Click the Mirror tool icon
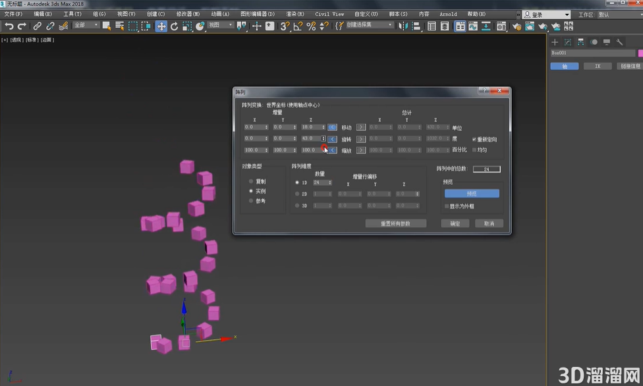This screenshot has width=643, height=386. coord(403,26)
